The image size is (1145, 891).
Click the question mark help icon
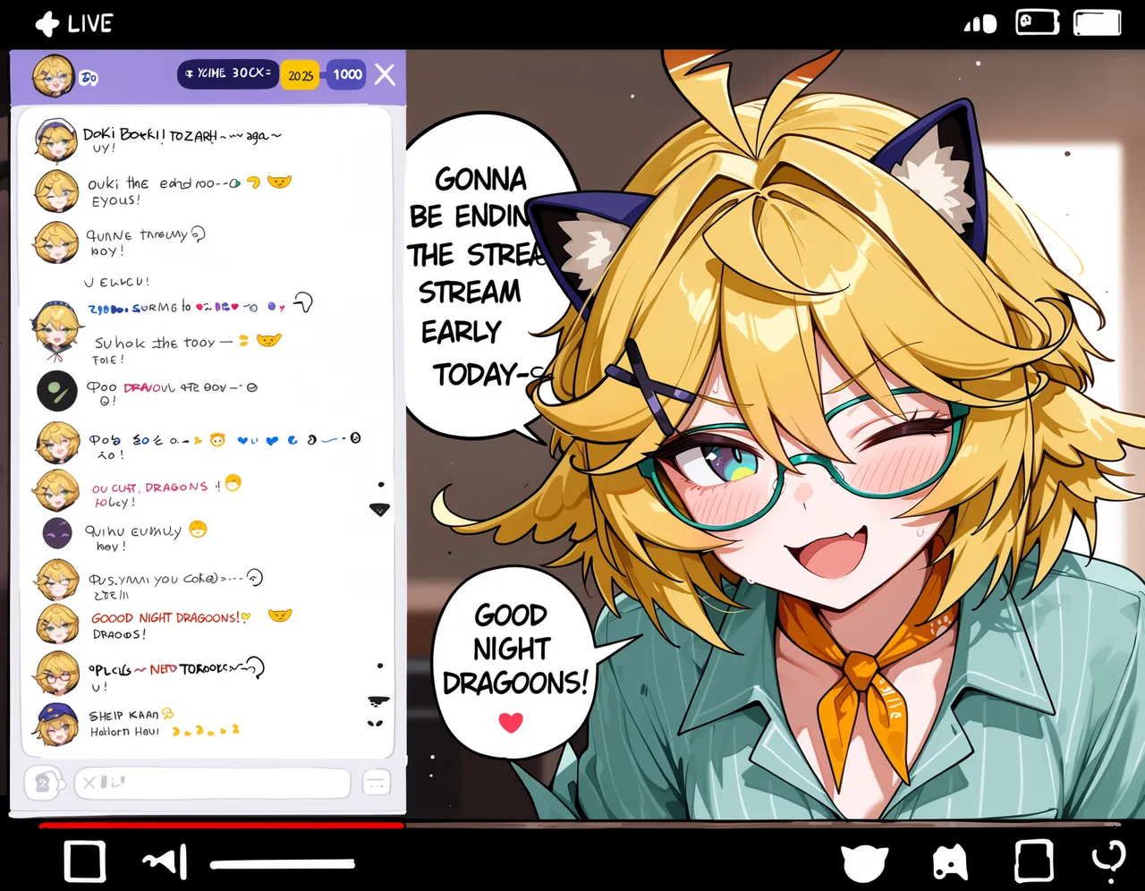[x=1109, y=862]
